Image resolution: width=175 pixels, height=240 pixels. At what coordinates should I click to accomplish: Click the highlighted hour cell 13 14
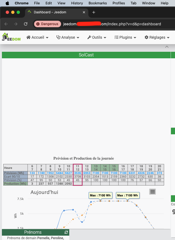click(96, 168)
